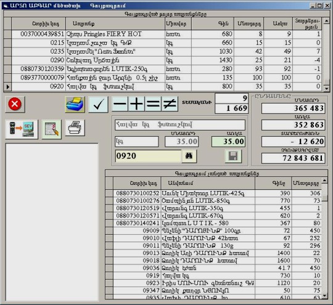Click the top table scroll down arrow

pyautogui.click(x=326, y=88)
